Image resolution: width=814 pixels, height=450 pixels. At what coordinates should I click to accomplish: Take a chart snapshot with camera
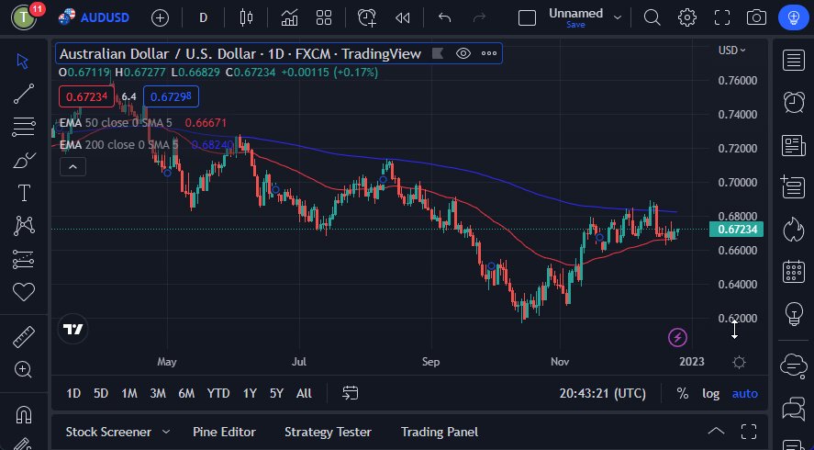click(756, 17)
